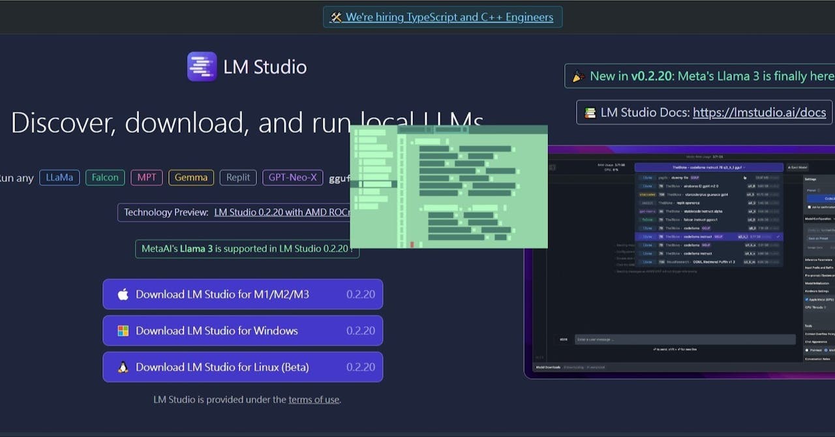Select the Replit model tag
The height and width of the screenshot is (437, 835).
pos(238,177)
